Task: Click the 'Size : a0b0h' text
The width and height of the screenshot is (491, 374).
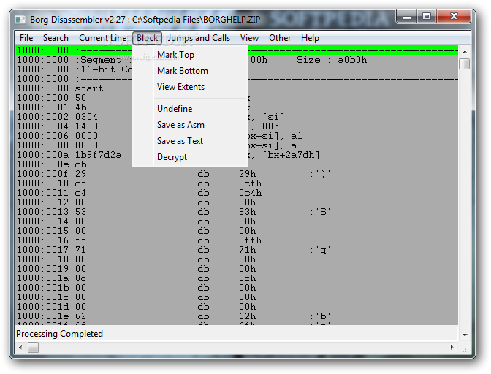Action: 332,60
